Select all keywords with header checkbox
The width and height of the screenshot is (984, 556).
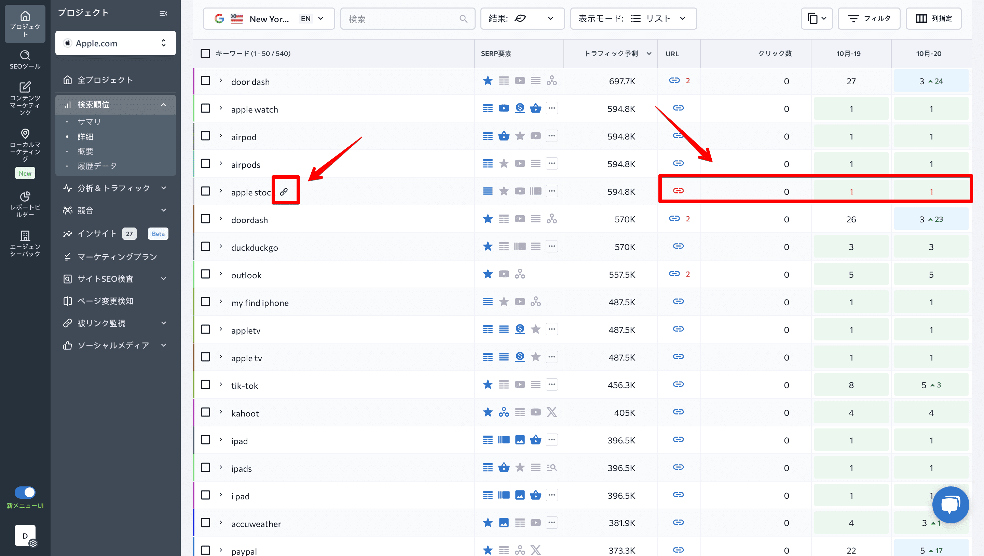(x=205, y=54)
